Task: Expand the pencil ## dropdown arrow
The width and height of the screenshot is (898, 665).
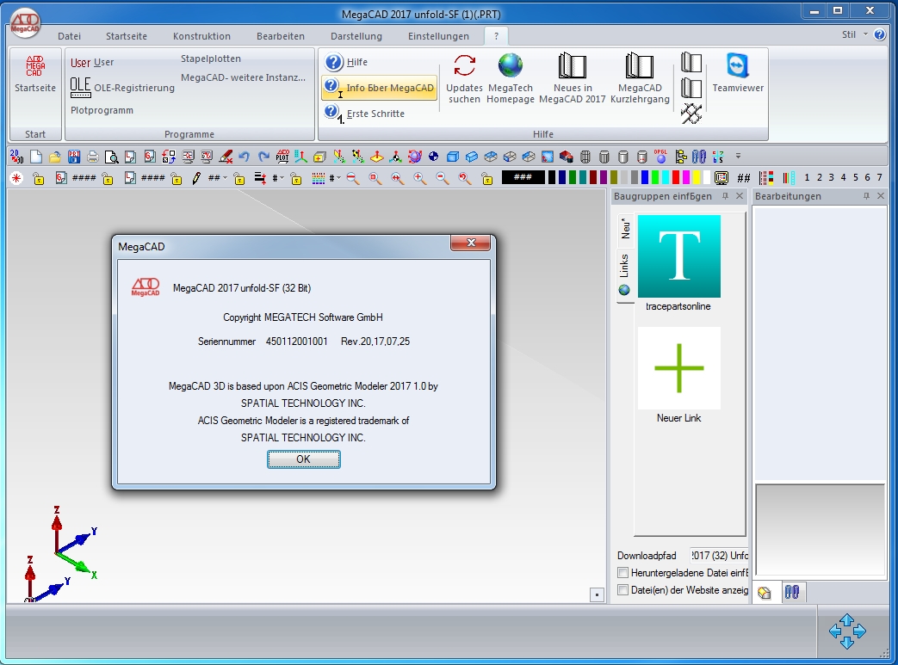Action: [225, 178]
